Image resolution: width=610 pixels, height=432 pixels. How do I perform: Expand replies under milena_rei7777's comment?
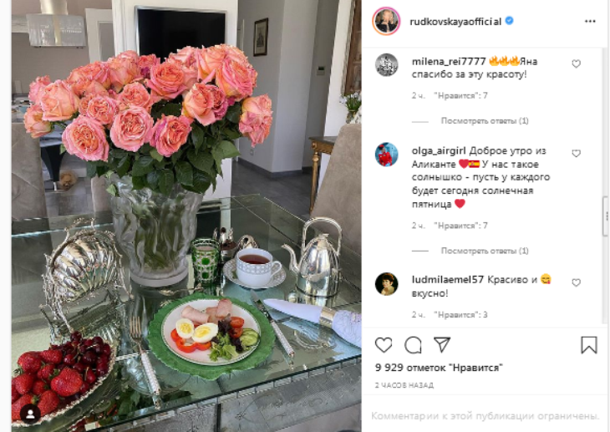click(x=485, y=120)
